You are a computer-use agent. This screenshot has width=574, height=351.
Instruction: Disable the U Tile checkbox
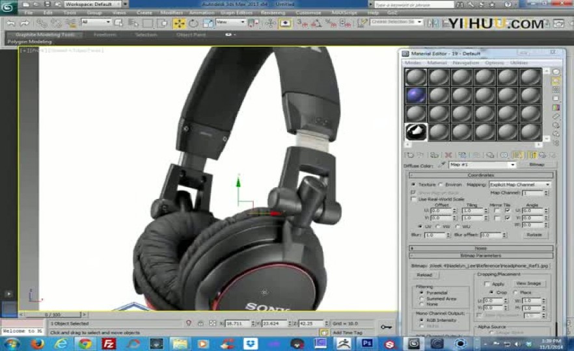pos(508,211)
